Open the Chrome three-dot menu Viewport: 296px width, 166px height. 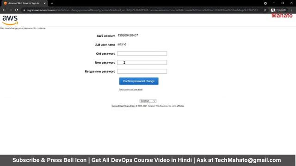point(292,10)
